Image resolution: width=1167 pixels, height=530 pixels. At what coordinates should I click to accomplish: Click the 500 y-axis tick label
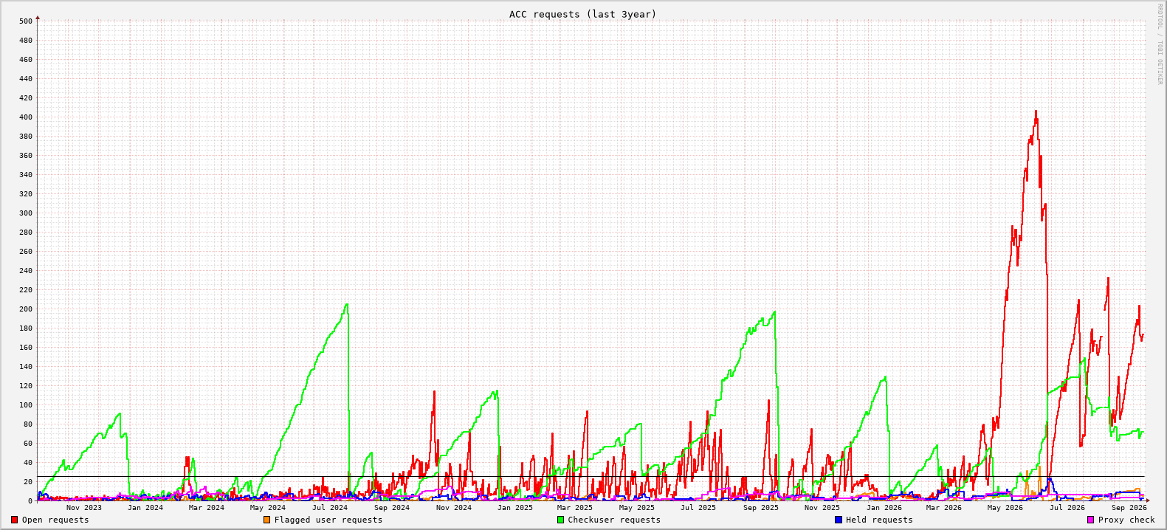[26, 21]
